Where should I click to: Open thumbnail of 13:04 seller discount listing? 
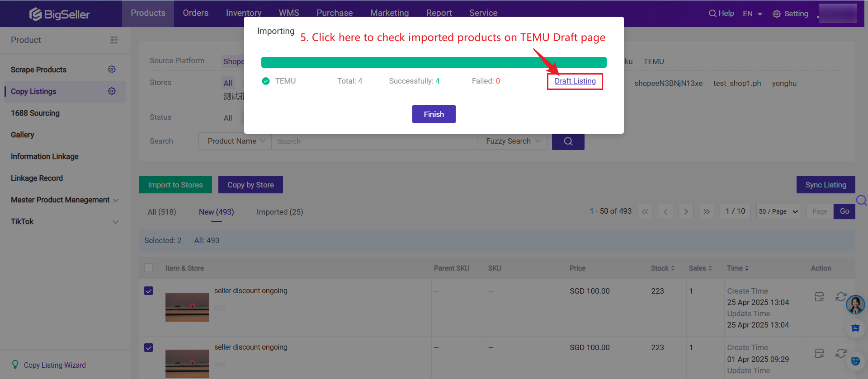coord(187,307)
